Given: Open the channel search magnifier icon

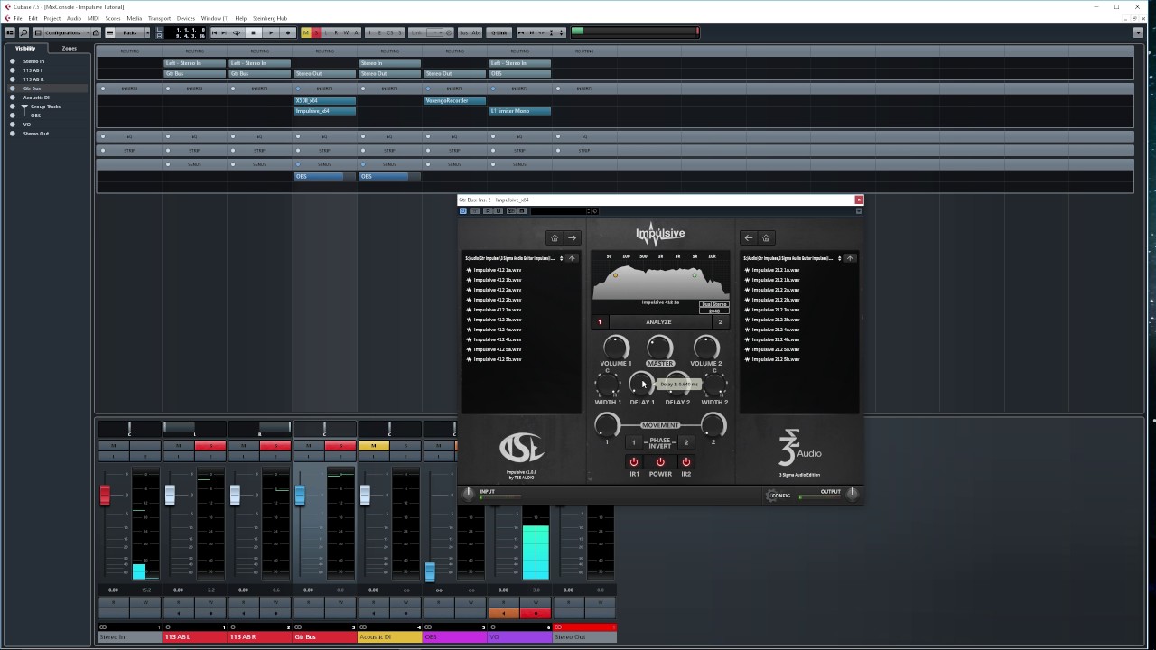Looking at the screenshot, I should [23, 32].
